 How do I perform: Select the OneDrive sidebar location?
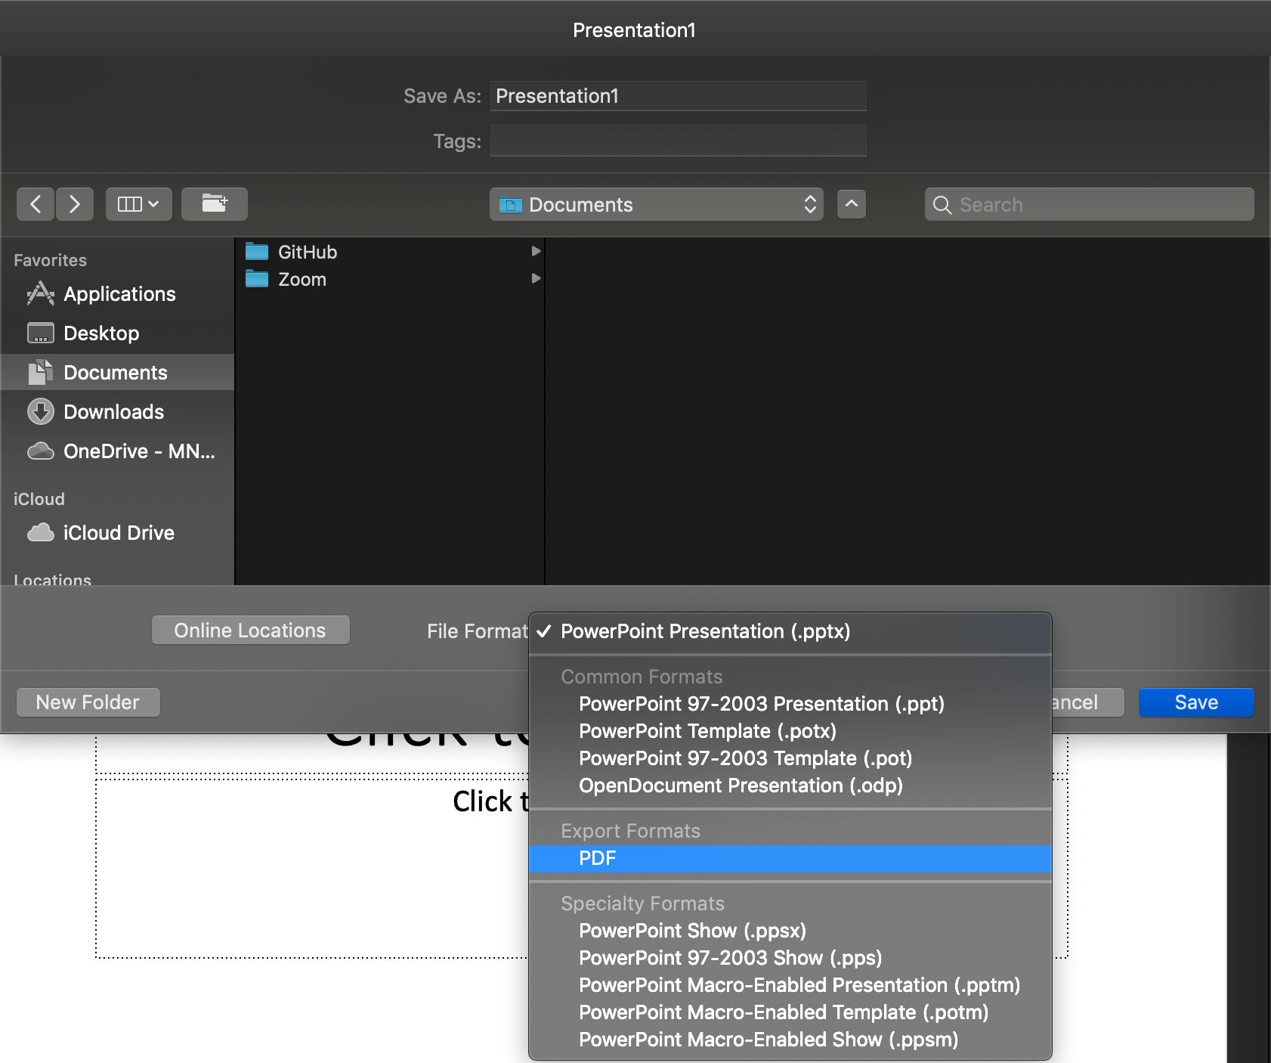[138, 451]
